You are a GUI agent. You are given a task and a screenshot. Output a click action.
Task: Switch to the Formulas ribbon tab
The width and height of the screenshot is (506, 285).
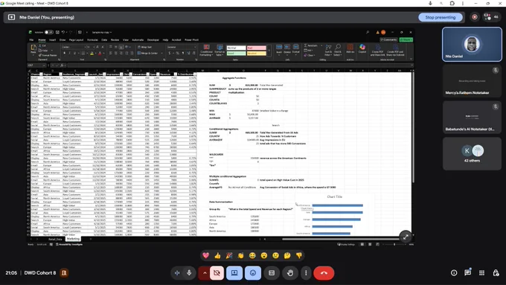click(92, 40)
